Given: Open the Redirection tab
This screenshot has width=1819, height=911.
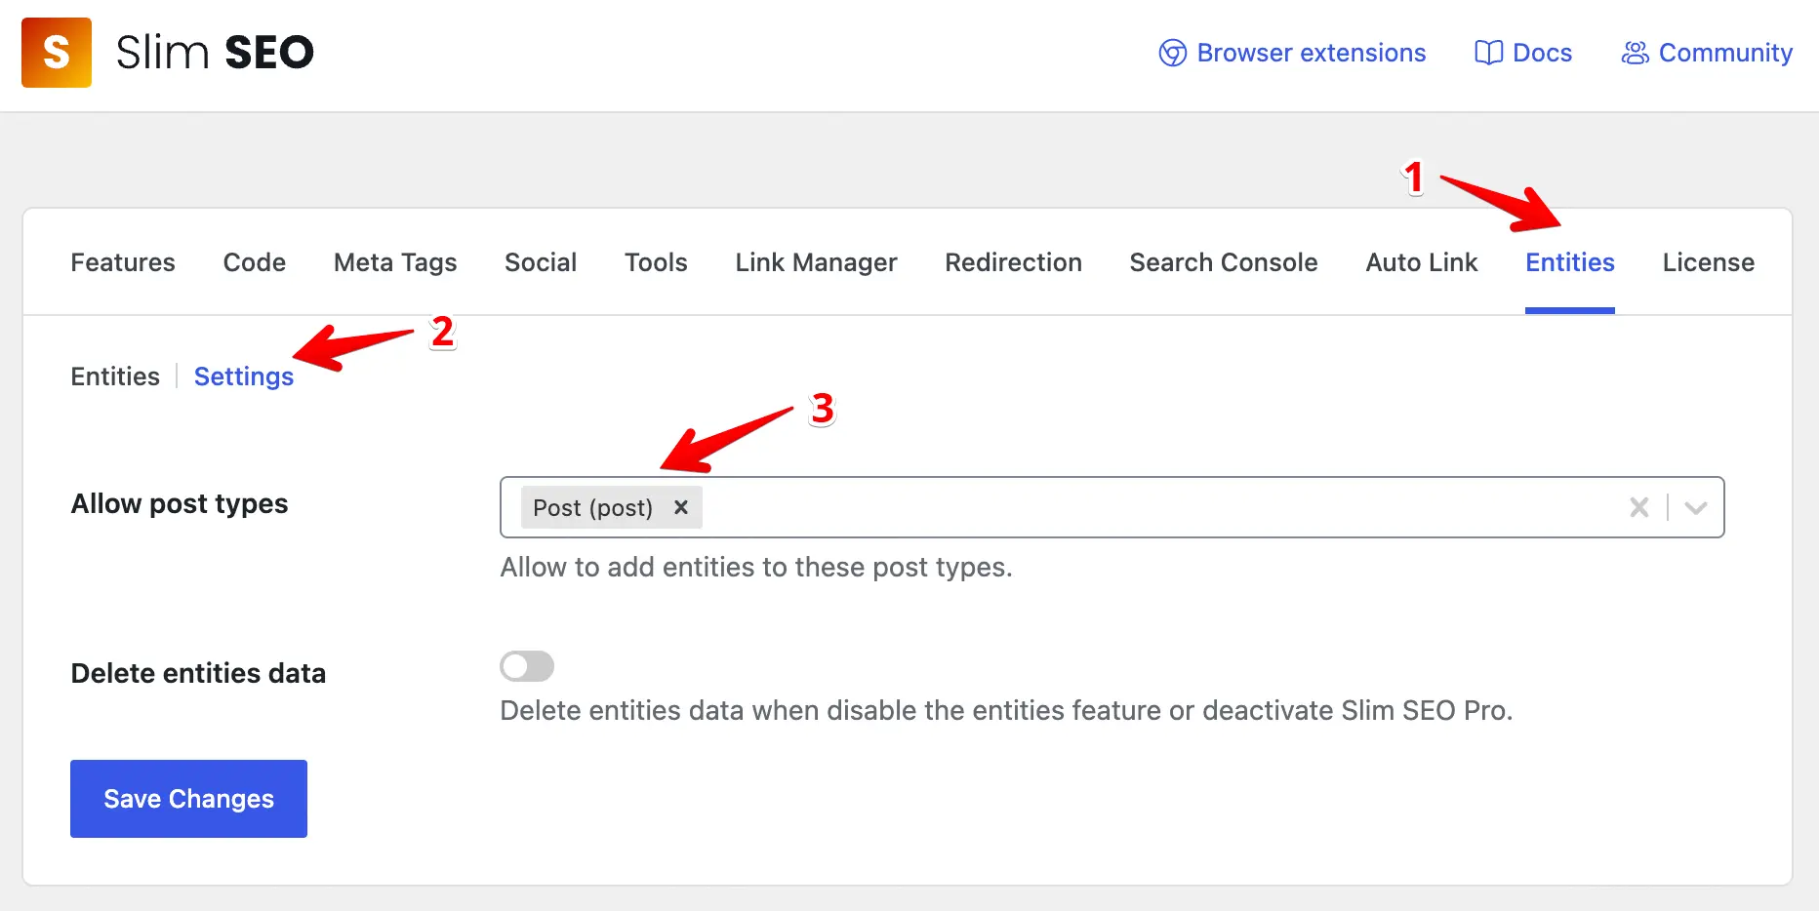Looking at the screenshot, I should click(1013, 262).
